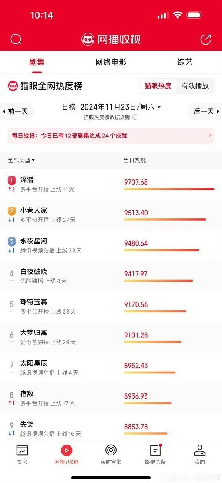The width and height of the screenshot is (222, 483).
Task: Select the 网播/收视 bottom tab
Action: 67,455
